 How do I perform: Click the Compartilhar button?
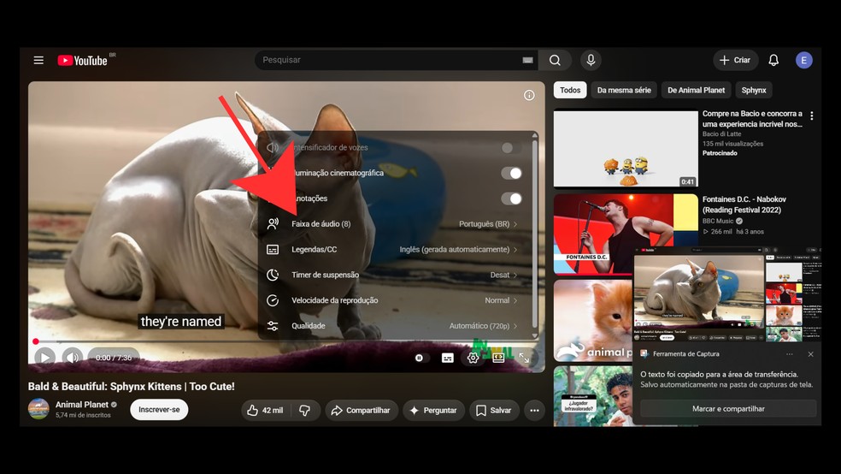[x=362, y=410]
